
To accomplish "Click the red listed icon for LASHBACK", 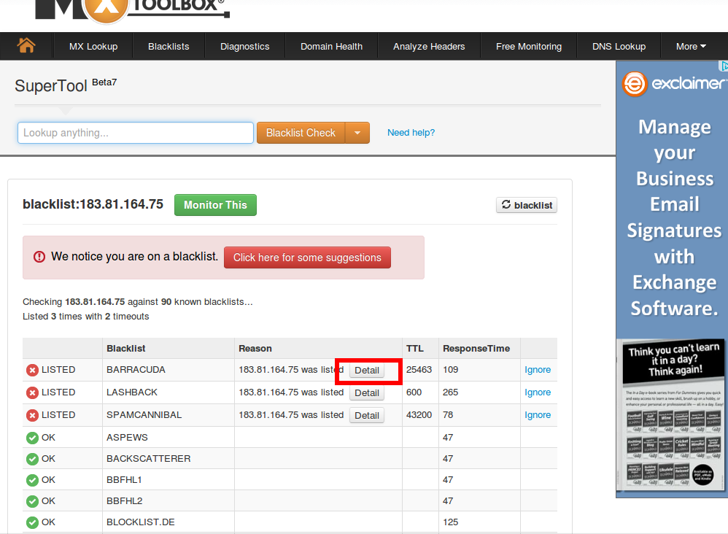I will tap(33, 392).
